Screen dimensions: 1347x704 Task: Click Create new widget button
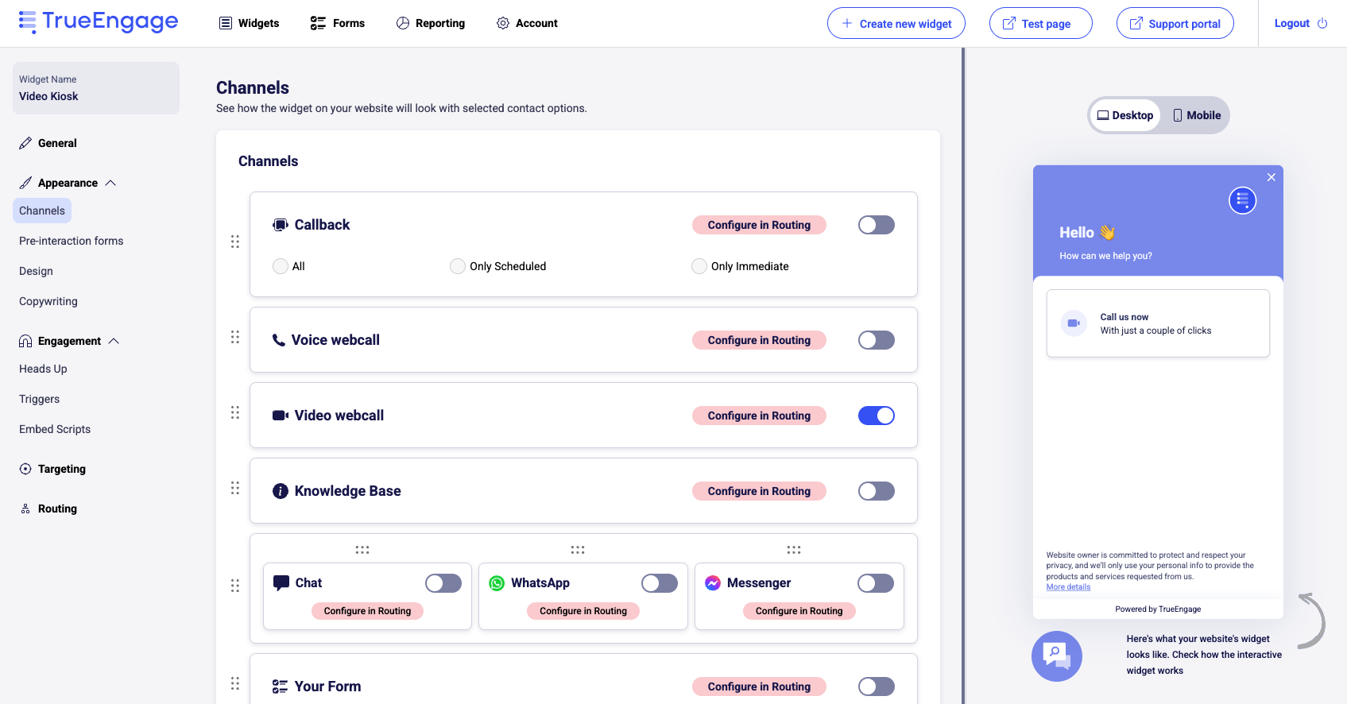pos(896,24)
